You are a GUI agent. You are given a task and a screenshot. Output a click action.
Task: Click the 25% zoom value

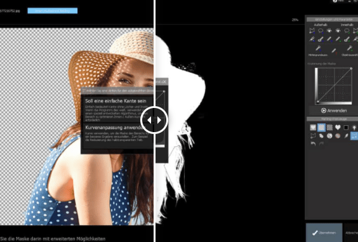pyautogui.click(x=295, y=20)
